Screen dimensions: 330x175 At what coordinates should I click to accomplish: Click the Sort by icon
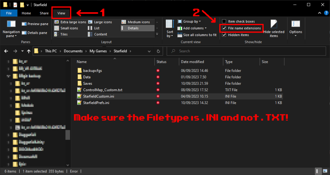[170, 24]
